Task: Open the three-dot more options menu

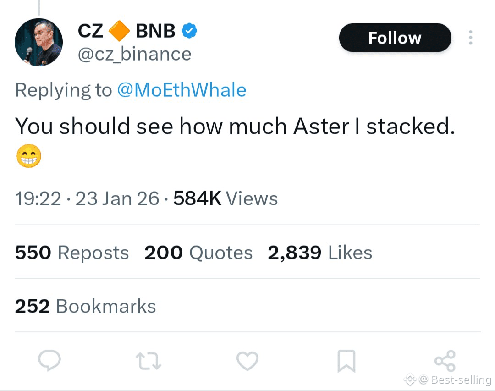Action: click(x=470, y=38)
